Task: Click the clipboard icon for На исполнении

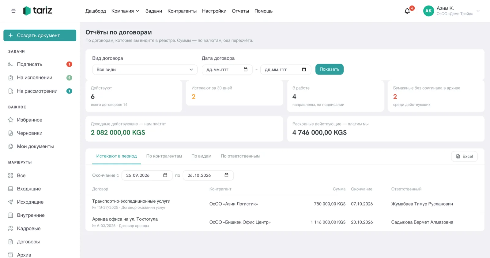Action: (x=11, y=78)
